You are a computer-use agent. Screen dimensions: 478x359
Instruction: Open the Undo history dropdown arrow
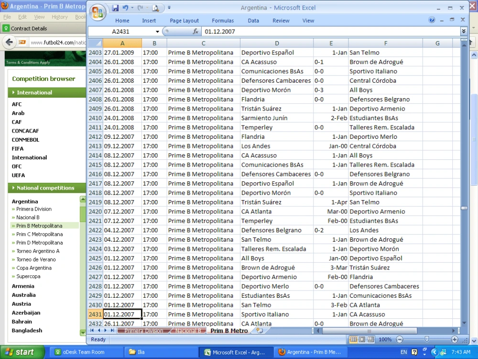[x=132, y=8]
